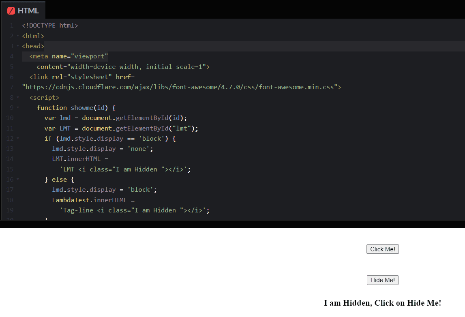The height and width of the screenshot is (317, 465).
Task: Click the DOCTYPE declaration on line 1
Action: point(50,25)
